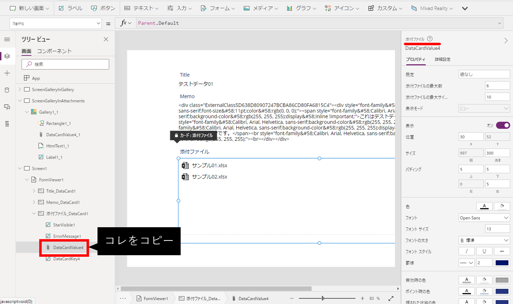This screenshot has height=304, width=513.
Task: Open the Media icon in left rail
Action: point(7,107)
